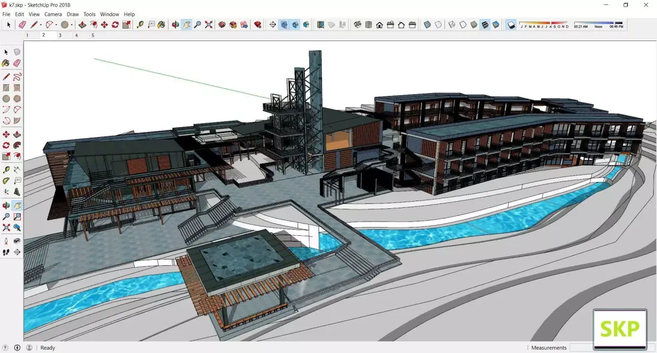This screenshot has height=353, width=657.
Task: Switch to scene tab 5
Action: click(x=93, y=35)
